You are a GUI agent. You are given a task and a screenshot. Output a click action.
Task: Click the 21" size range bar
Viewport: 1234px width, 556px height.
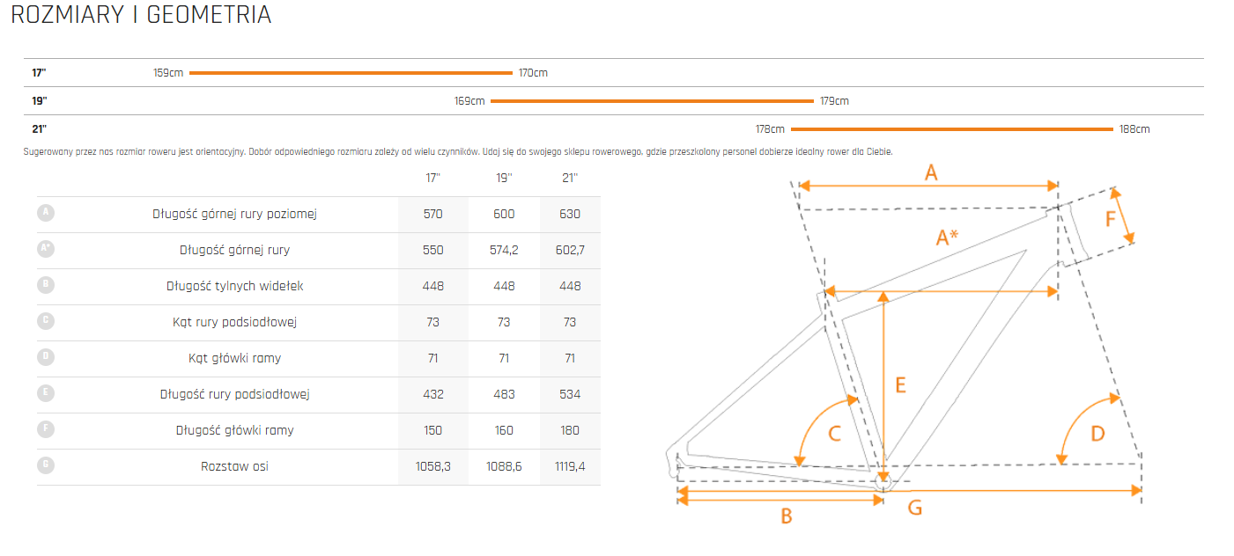point(953,129)
